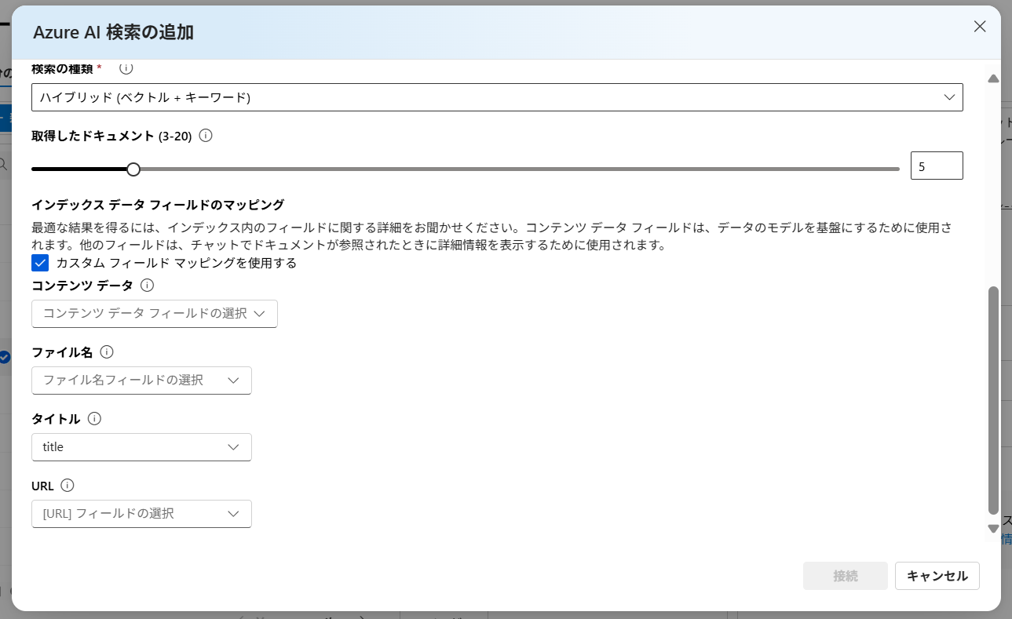Click the 接続 button
Image resolution: width=1012 pixels, height=619 pixels.
pos(846,576)
